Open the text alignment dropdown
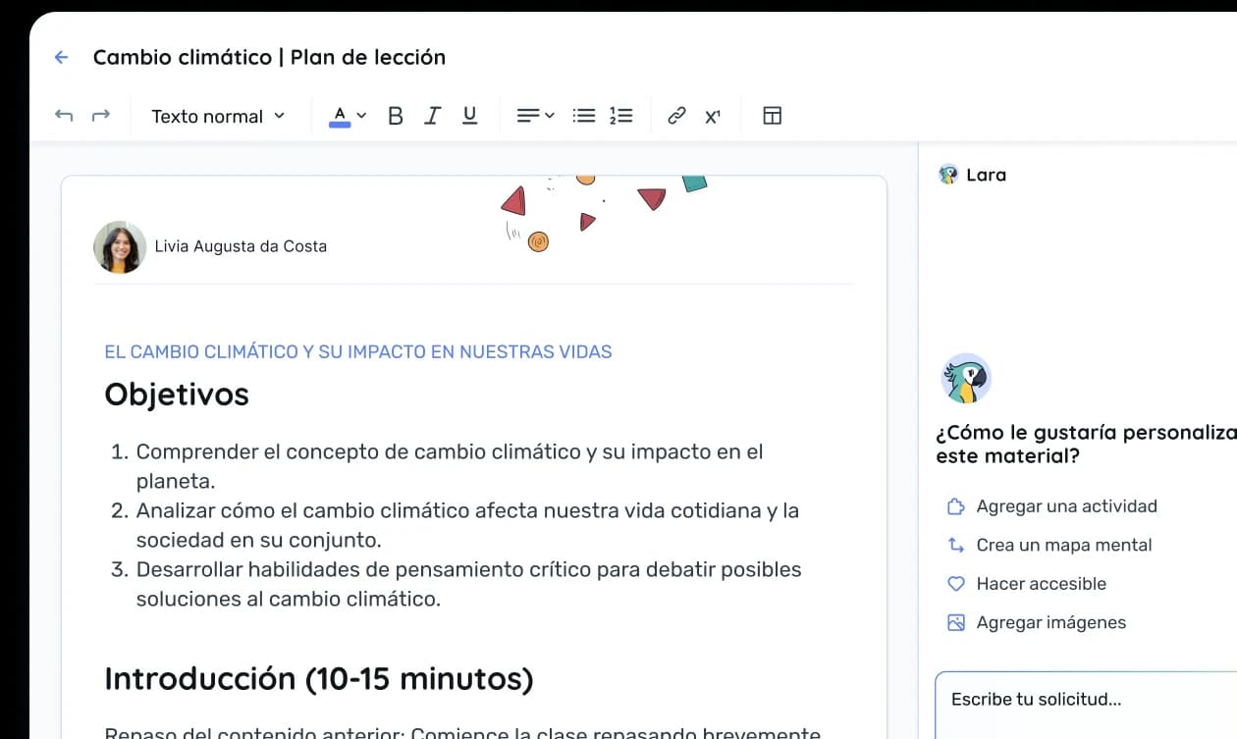1237x739 pixels. [x=535, y=116]
